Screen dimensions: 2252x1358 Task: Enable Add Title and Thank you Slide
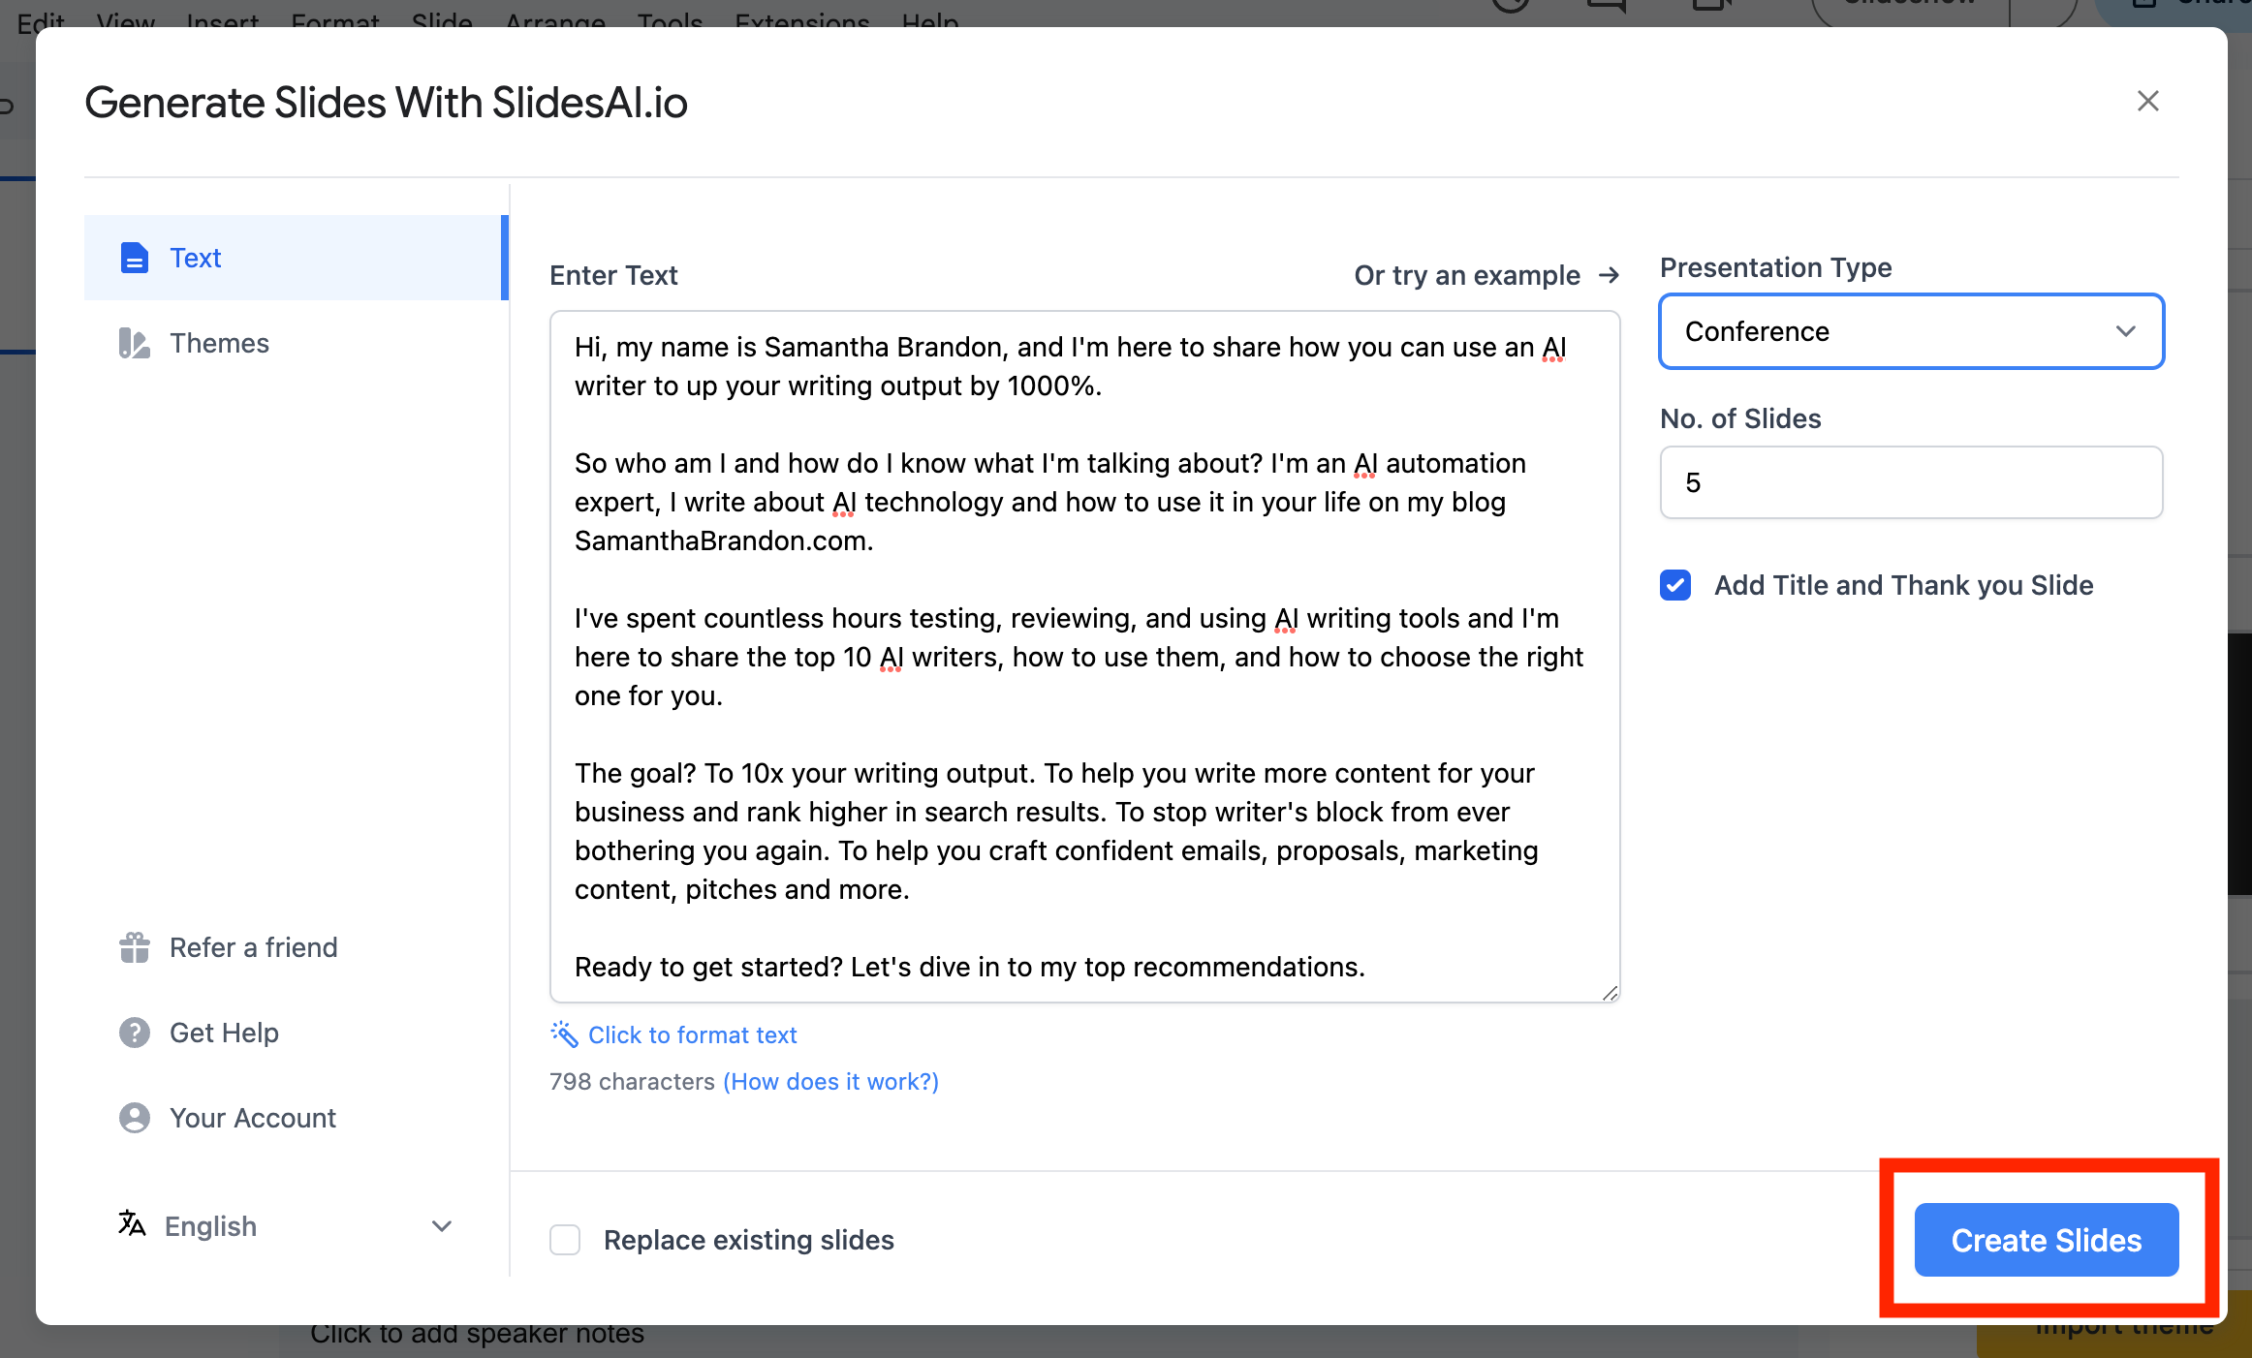[1677, 583]
